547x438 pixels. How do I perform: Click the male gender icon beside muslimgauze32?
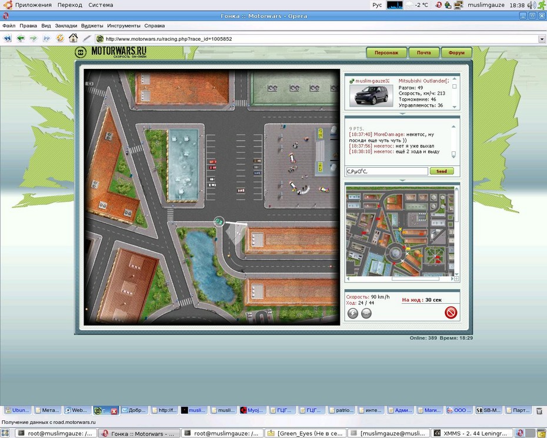[352, 81]
